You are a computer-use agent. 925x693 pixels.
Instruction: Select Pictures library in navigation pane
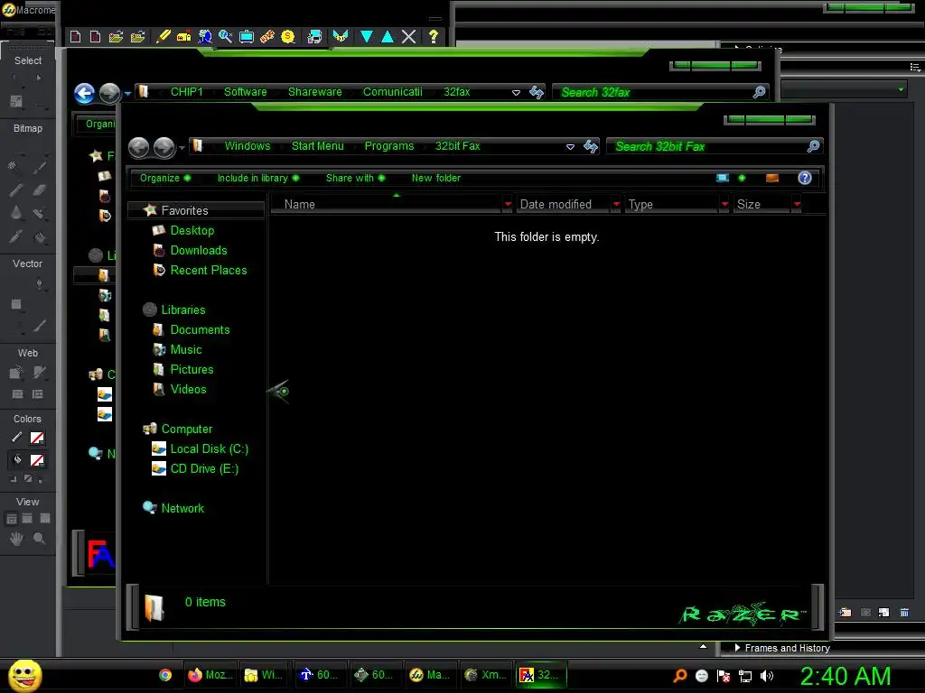pyautogui.click(x=182, y=369)
